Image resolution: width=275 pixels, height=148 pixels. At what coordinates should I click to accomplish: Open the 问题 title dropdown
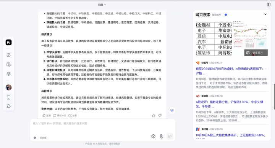click(x=102, y=5)
